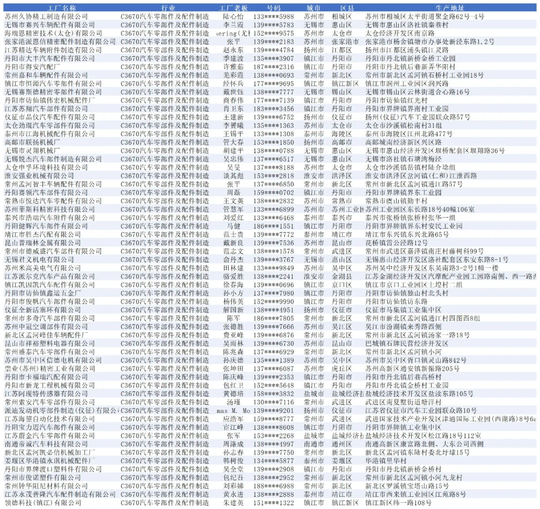
Task: Click the '生产地址' column header
Action: pos(450,8)
